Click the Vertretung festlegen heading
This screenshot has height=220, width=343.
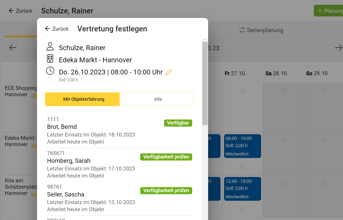[x=112, y=29]
